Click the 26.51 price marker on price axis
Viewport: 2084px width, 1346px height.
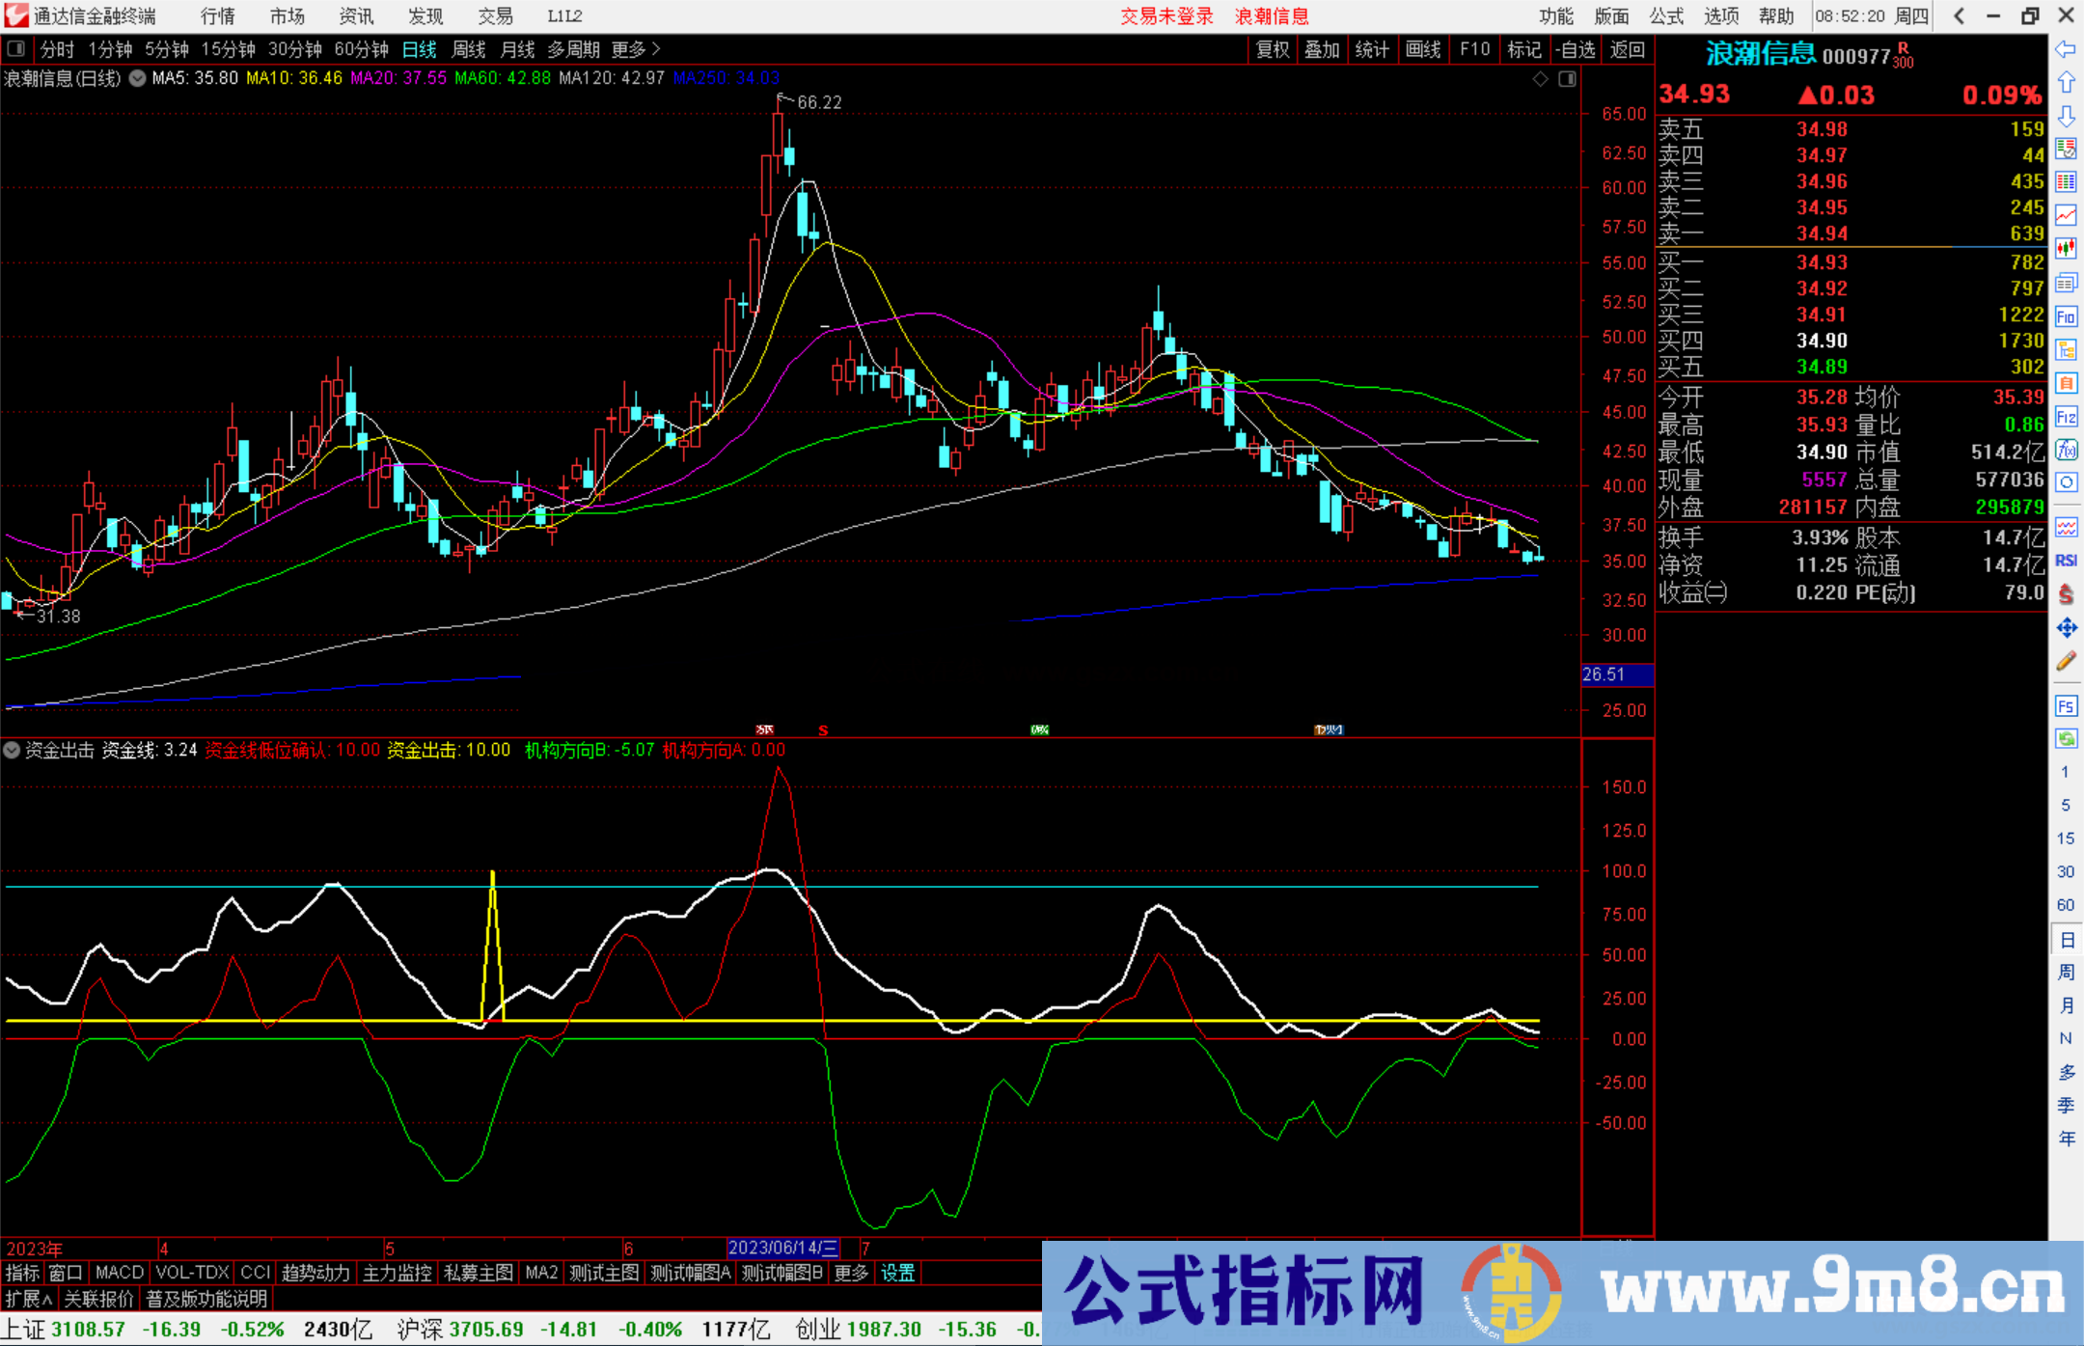[1617, 674]
